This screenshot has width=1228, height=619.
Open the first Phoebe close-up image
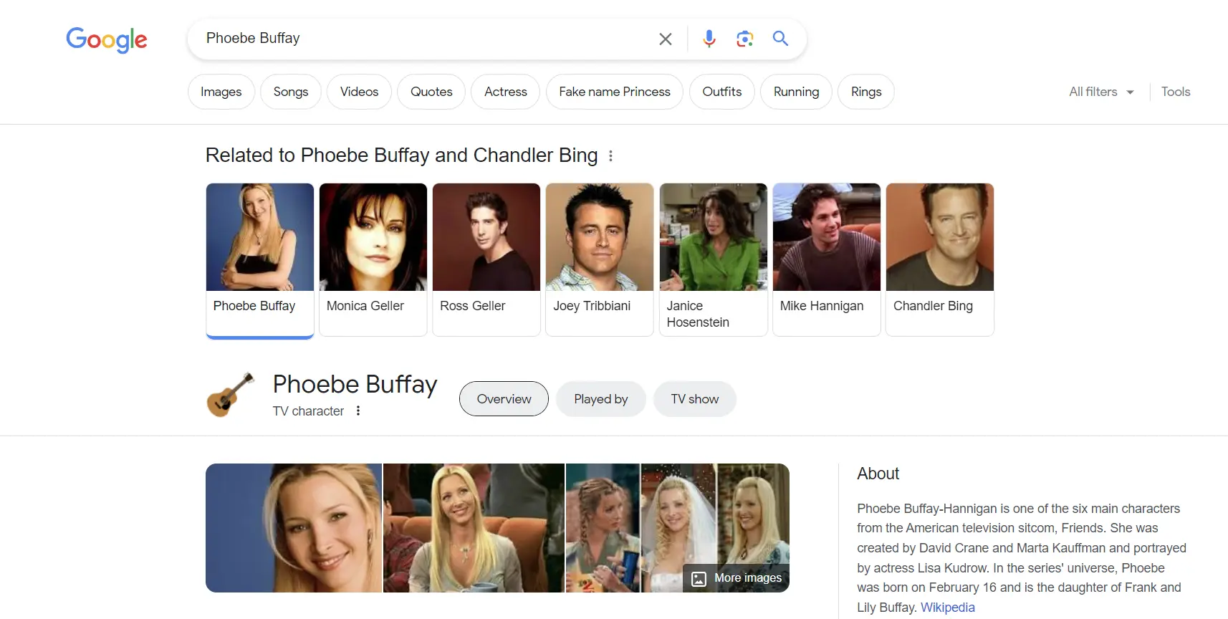tap(294, 528)
